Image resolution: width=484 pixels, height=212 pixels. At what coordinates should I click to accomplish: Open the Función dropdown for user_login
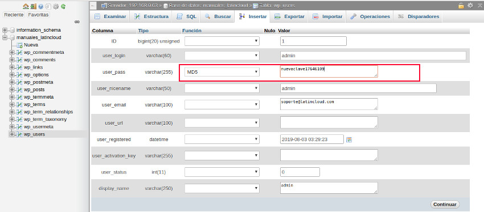222,56
